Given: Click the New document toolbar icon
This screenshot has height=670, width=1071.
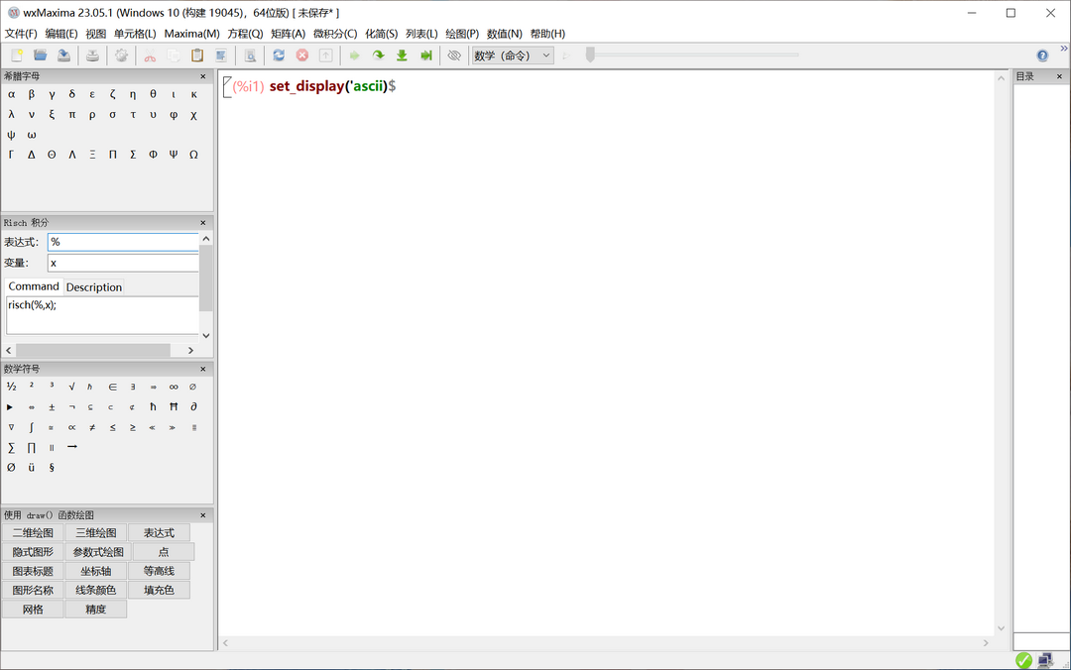Looking at the screenshot, I should (17, 56).
